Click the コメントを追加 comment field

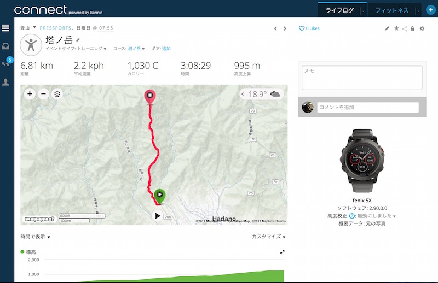pyautogui.click(x=368, y=107)
